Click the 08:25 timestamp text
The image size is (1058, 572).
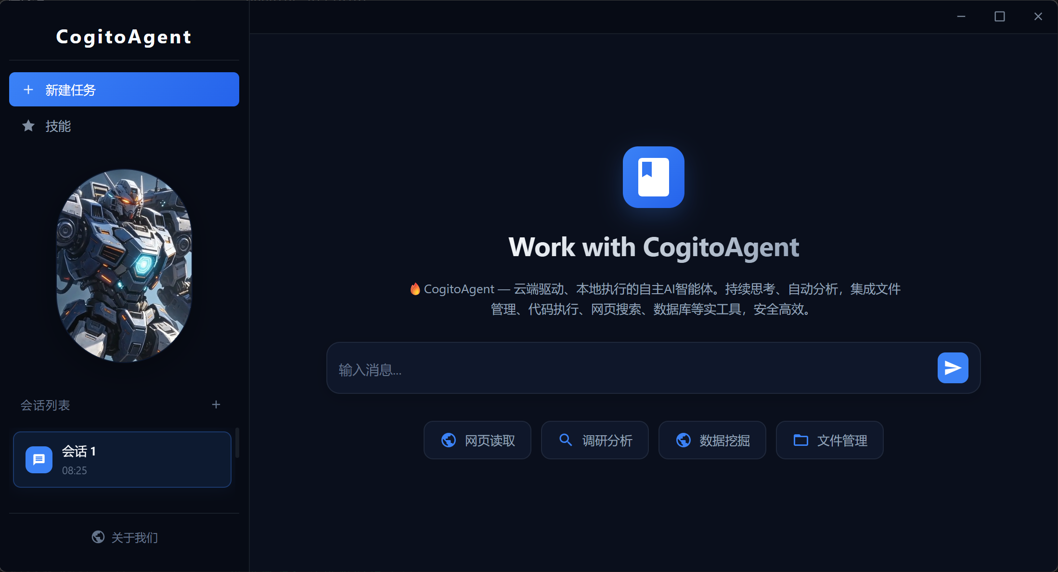75,470
